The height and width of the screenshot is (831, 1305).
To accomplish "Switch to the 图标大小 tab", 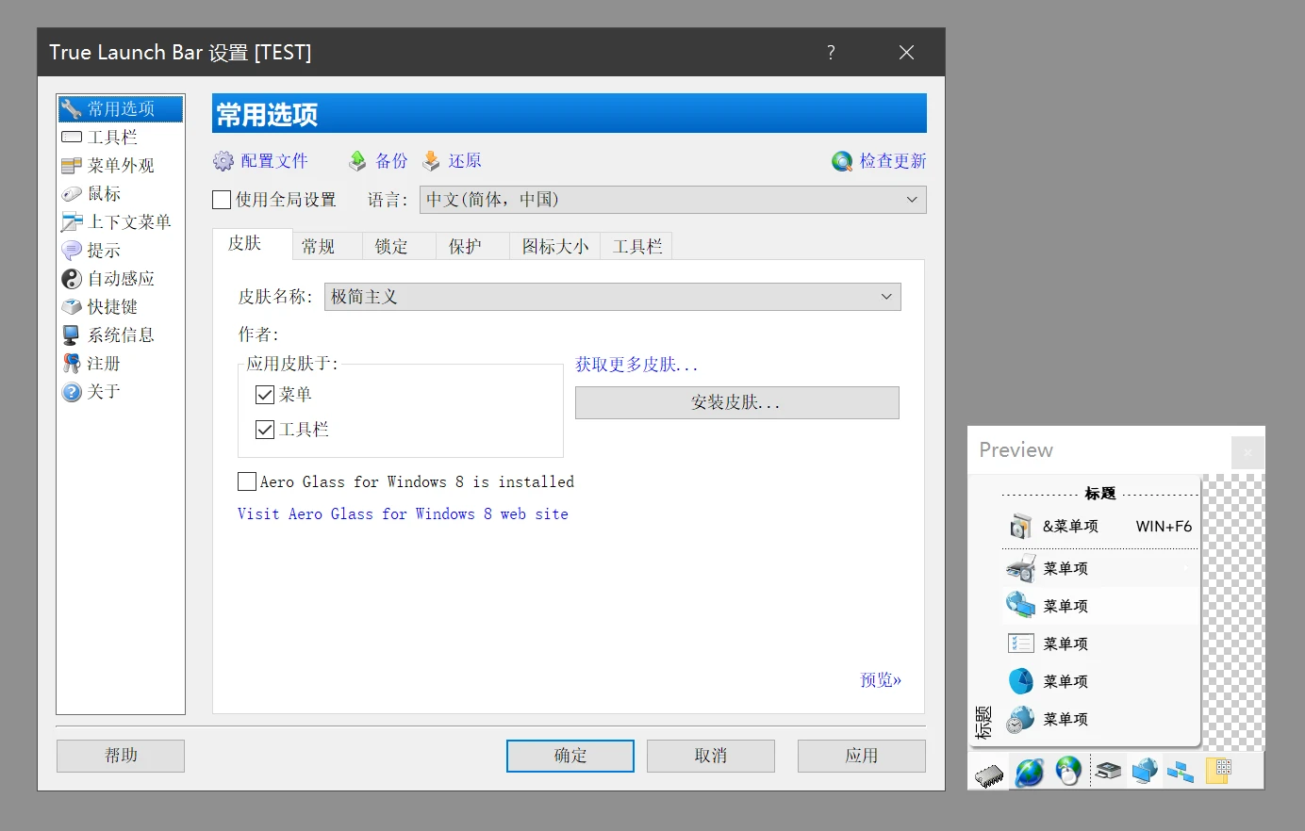I will [555, 247].
